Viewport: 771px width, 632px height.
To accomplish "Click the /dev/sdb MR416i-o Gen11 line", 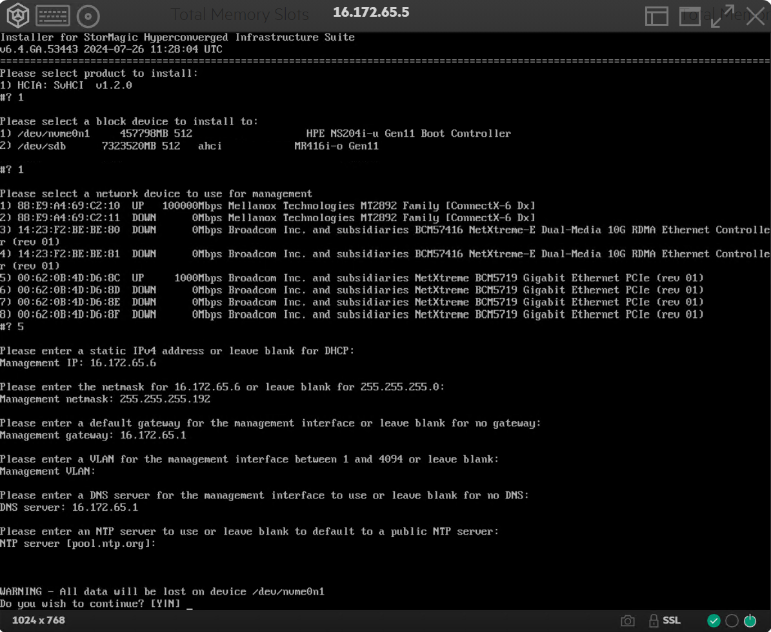I will point(190,146).
